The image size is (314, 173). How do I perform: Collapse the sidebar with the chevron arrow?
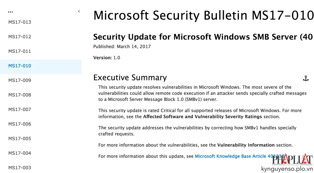coord(79,12)
